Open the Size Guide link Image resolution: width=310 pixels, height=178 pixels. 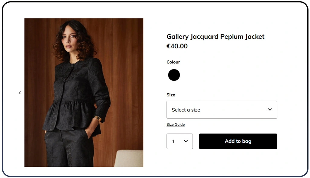[176, 125]
